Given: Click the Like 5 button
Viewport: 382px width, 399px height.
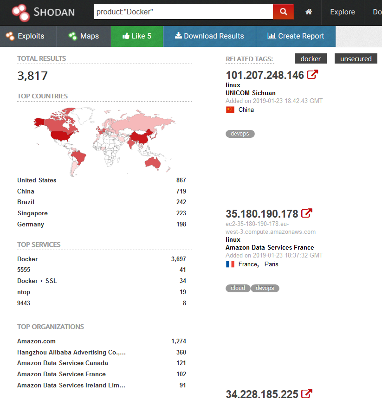Looking at the screenshot, I should pyautogui.click(x=137, y=36).
